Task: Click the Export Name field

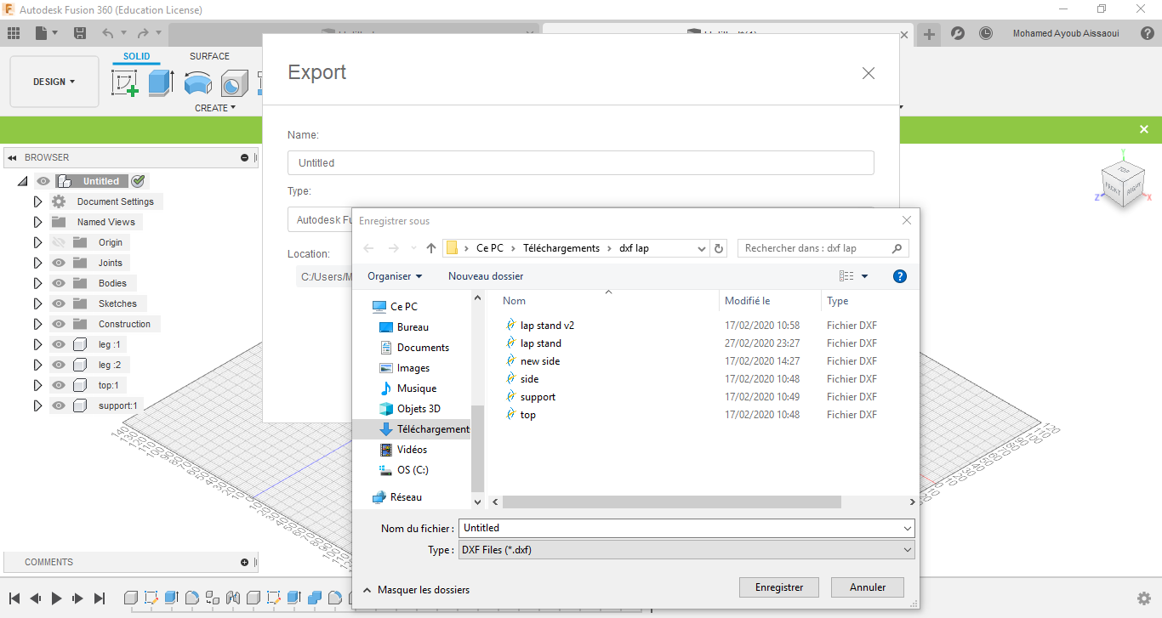Action: (581, 162)
